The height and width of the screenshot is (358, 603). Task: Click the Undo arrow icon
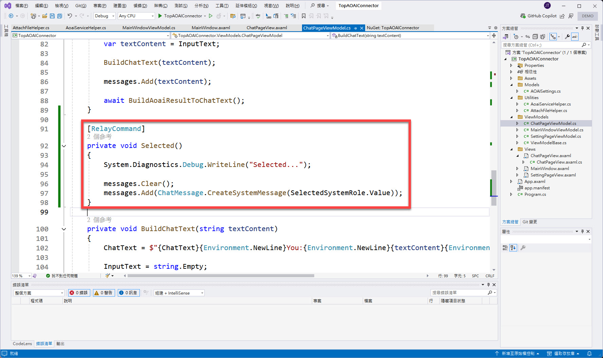(70, 16)
